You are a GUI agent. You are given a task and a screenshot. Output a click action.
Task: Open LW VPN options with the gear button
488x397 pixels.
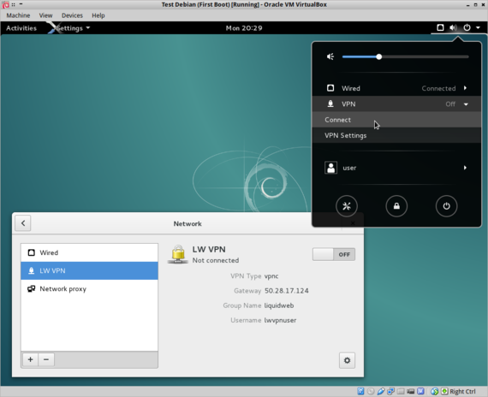(347, 360)
